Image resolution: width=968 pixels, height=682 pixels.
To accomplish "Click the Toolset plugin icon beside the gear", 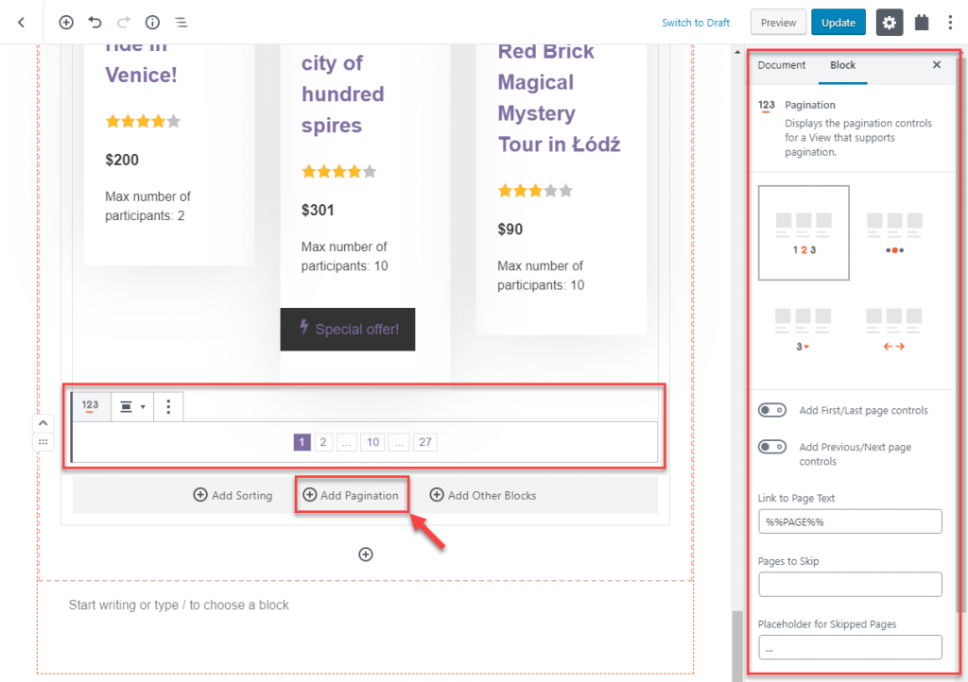I will click(922, 23).
